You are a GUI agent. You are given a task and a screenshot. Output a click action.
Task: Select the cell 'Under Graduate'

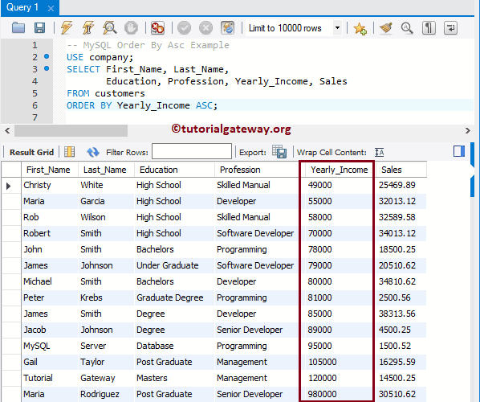pyautogui.click(x=174, y=265)
